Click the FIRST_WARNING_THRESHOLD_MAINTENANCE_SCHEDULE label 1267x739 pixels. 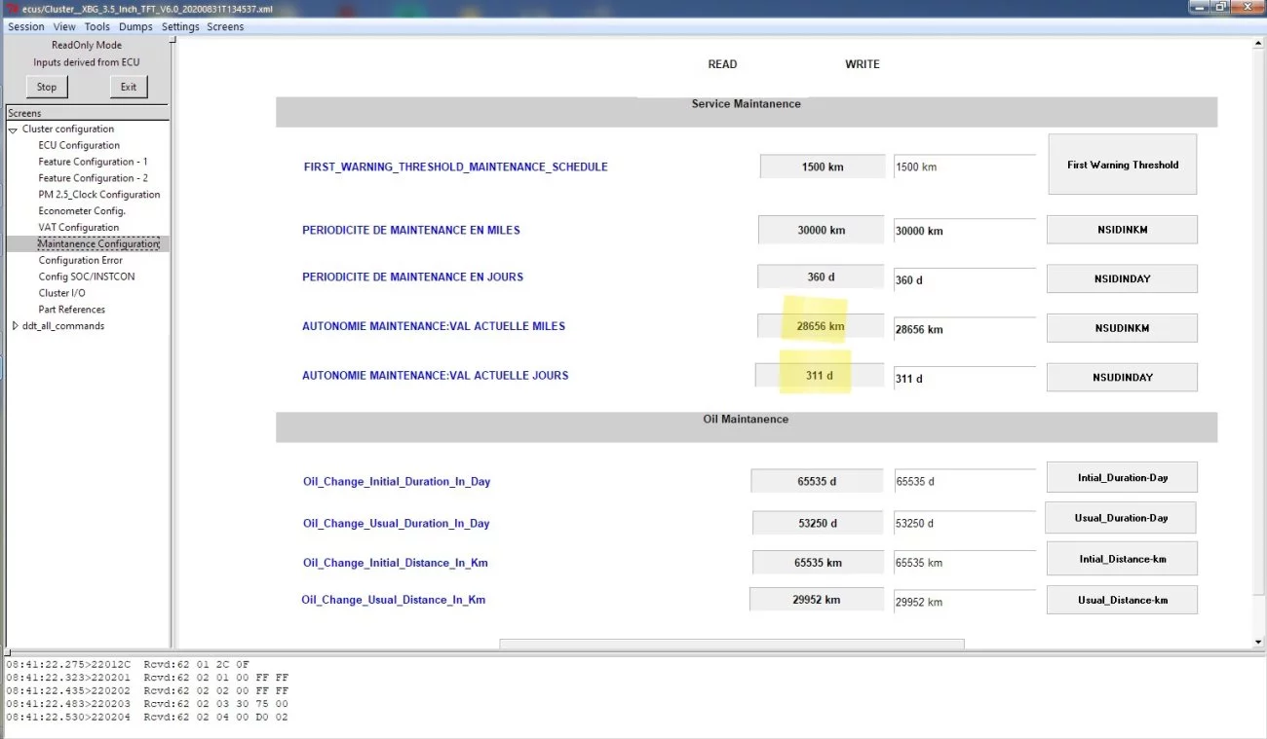click(x=456, y=166)
